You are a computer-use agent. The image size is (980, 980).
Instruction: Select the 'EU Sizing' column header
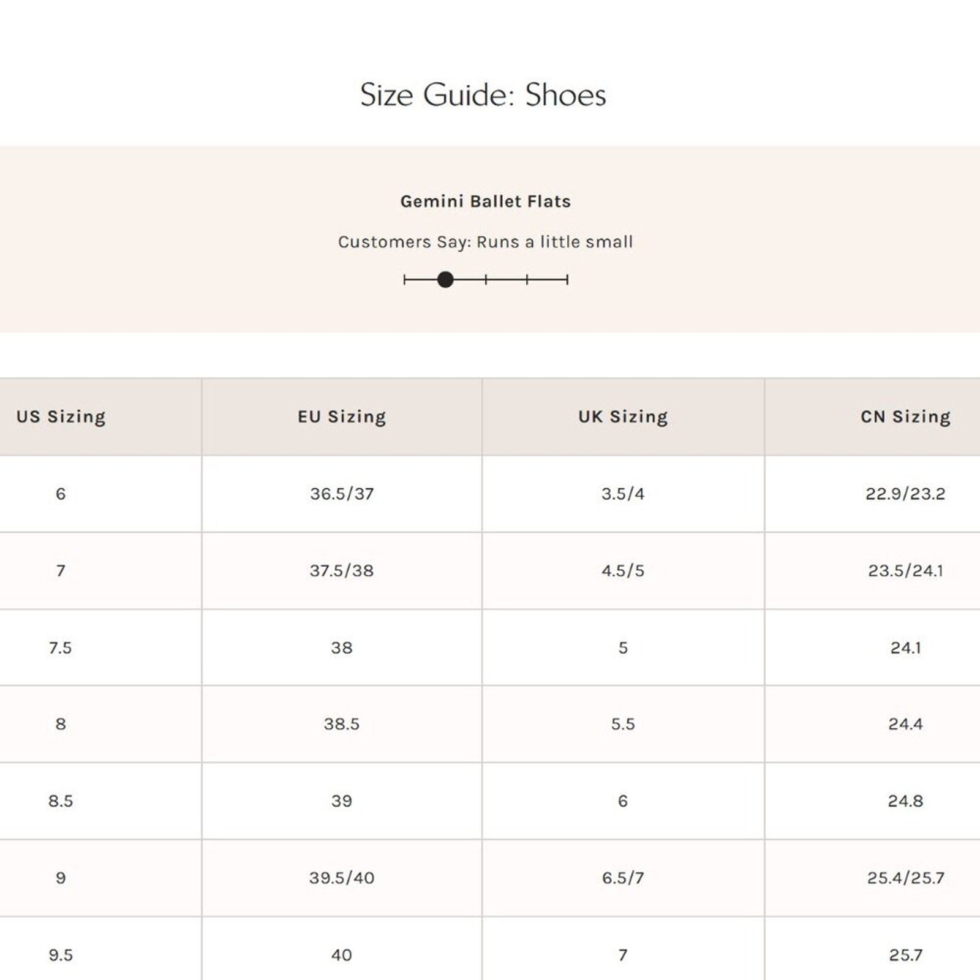[x=342, y=417]
